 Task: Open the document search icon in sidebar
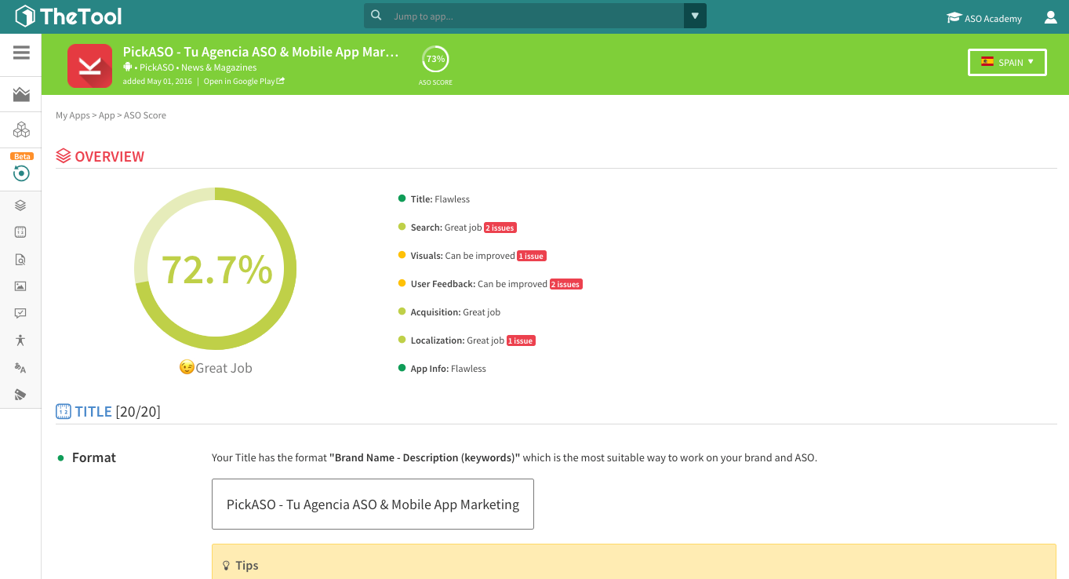(x=20, y=260)
